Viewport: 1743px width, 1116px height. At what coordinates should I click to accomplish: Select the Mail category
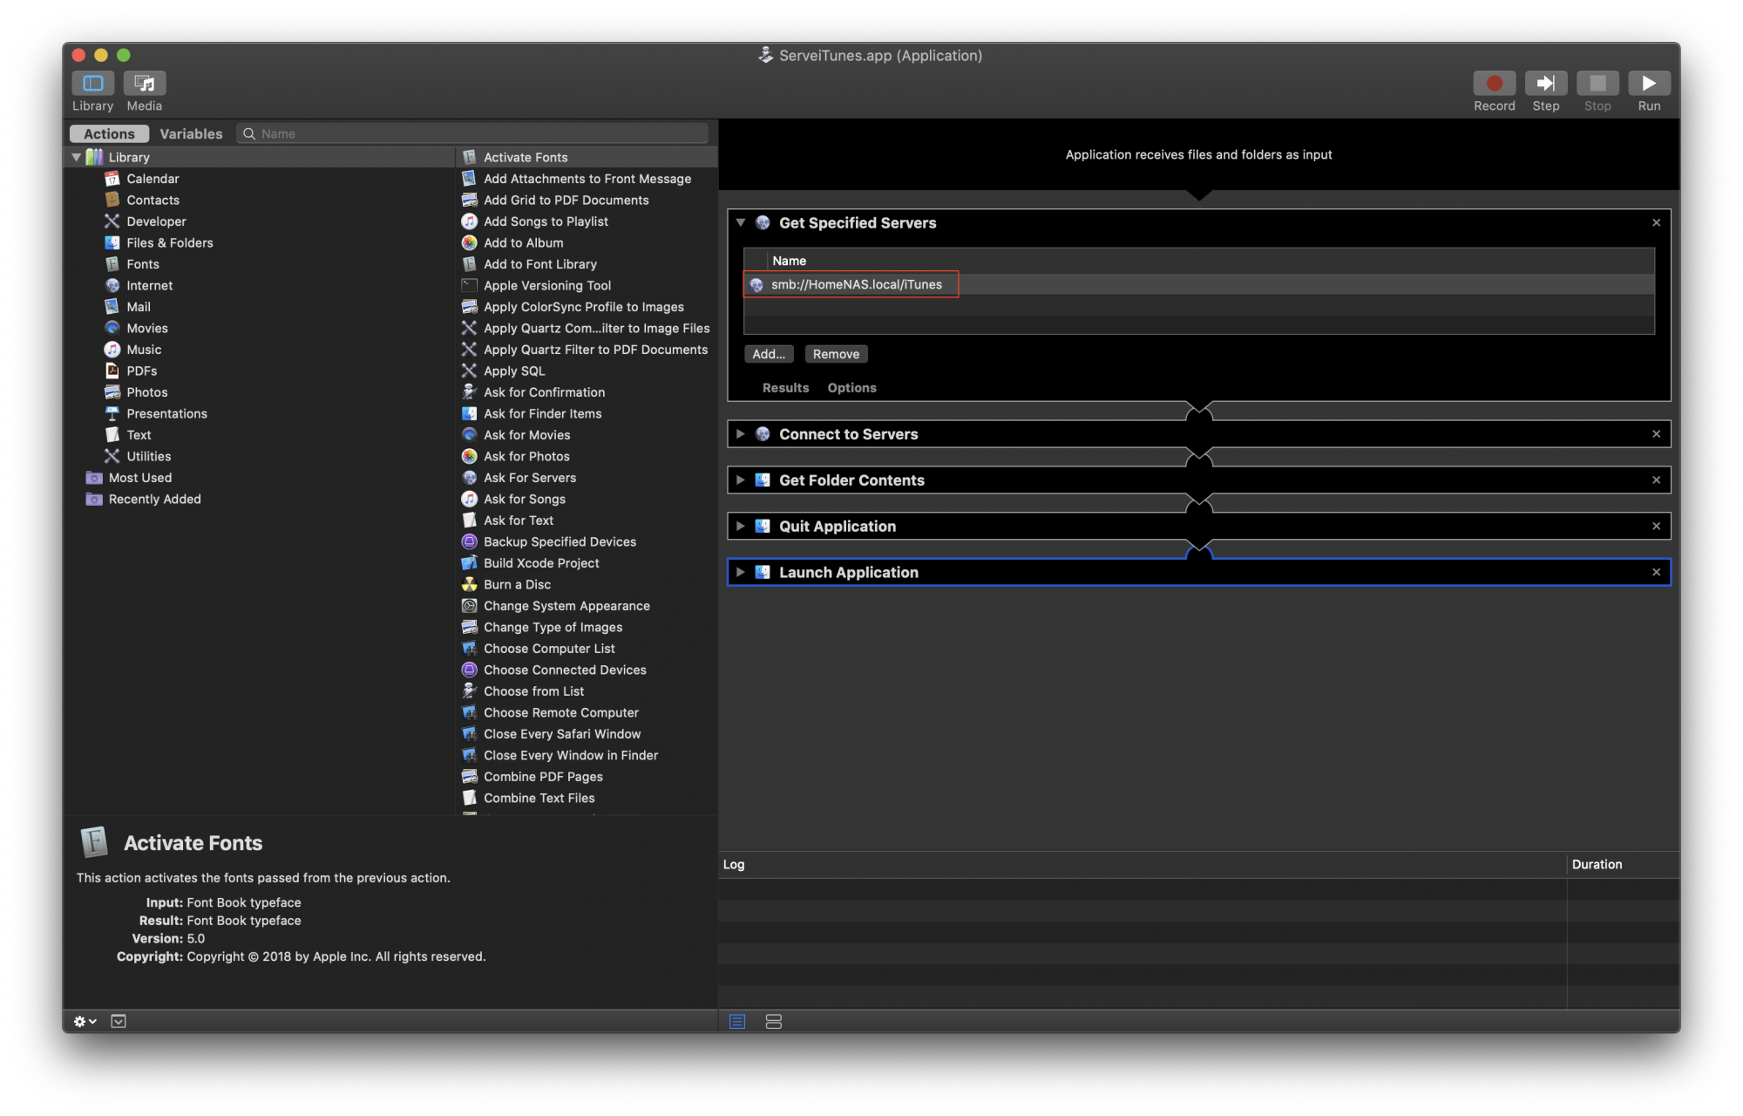point(138,307)
